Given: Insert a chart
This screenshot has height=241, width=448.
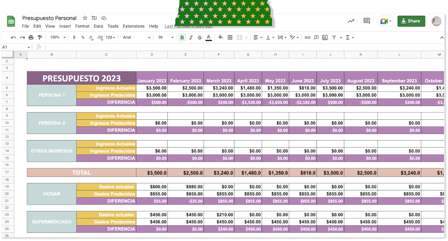Looking at the screenshot, I should tap(325, 38).
